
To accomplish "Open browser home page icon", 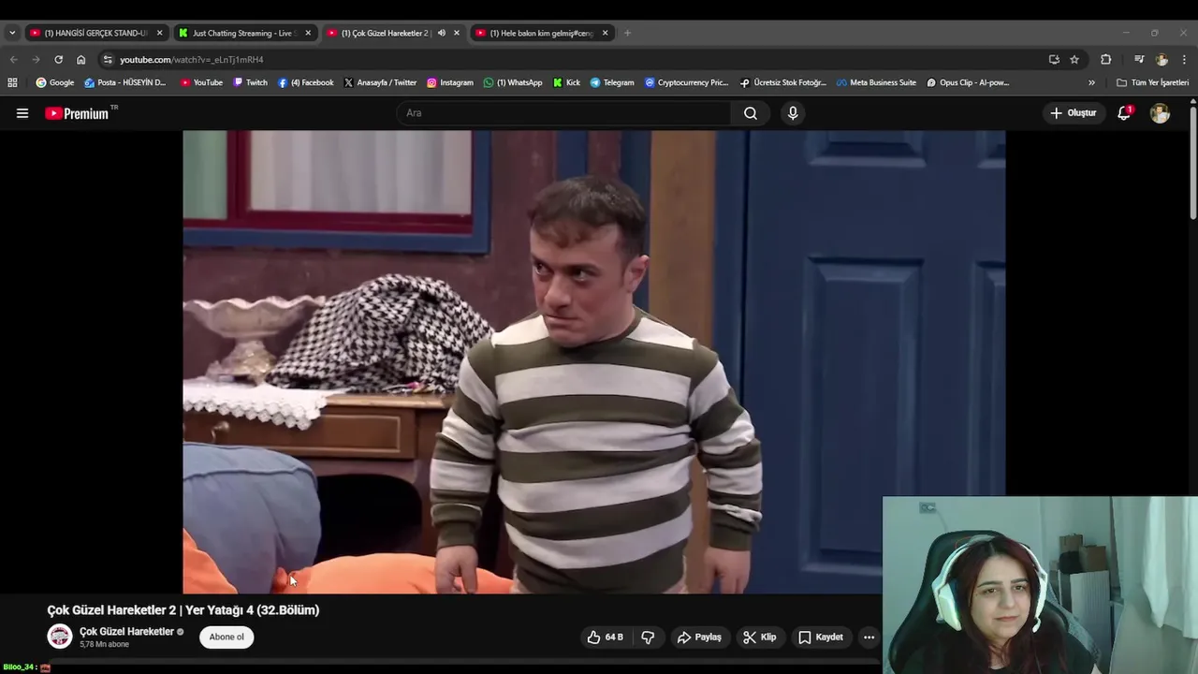I will (x=80, y=59).
